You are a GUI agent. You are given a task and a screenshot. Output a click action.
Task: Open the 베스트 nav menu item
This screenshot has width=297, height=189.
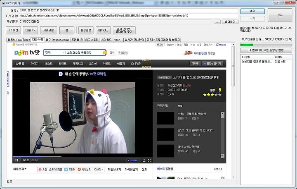(49, 64)
